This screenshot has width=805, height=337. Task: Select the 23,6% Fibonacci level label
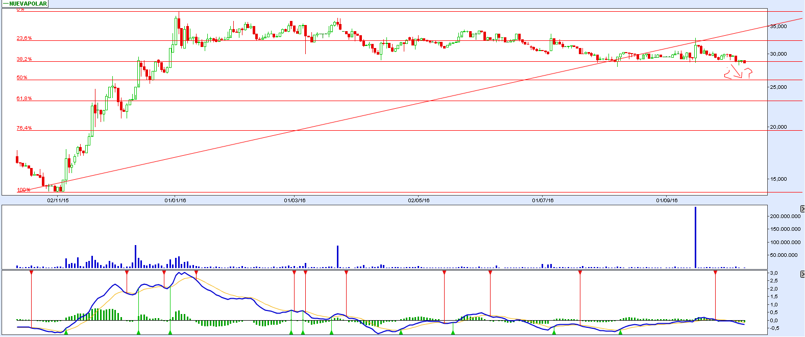[24, 38]
